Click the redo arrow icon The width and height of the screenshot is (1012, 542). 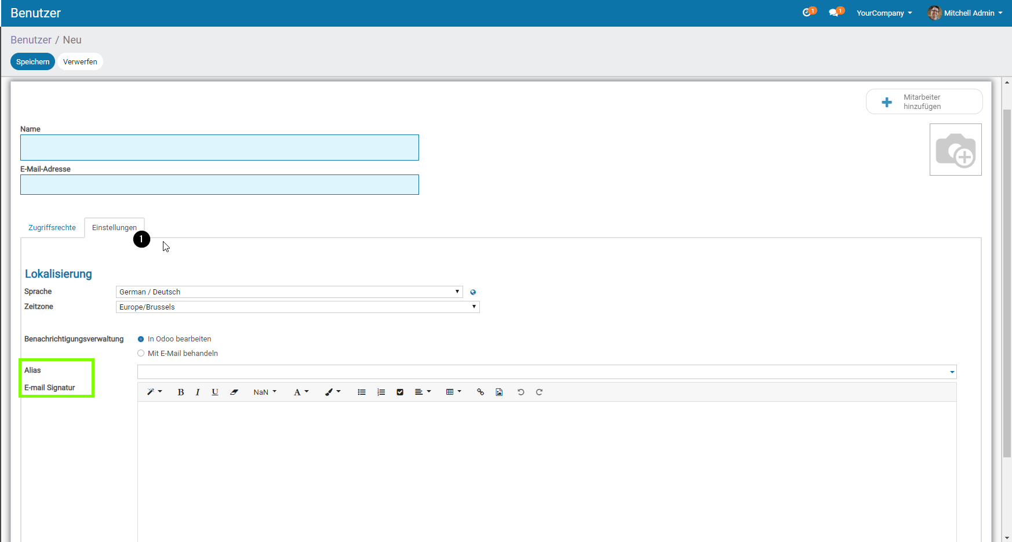tap(539, 392)
